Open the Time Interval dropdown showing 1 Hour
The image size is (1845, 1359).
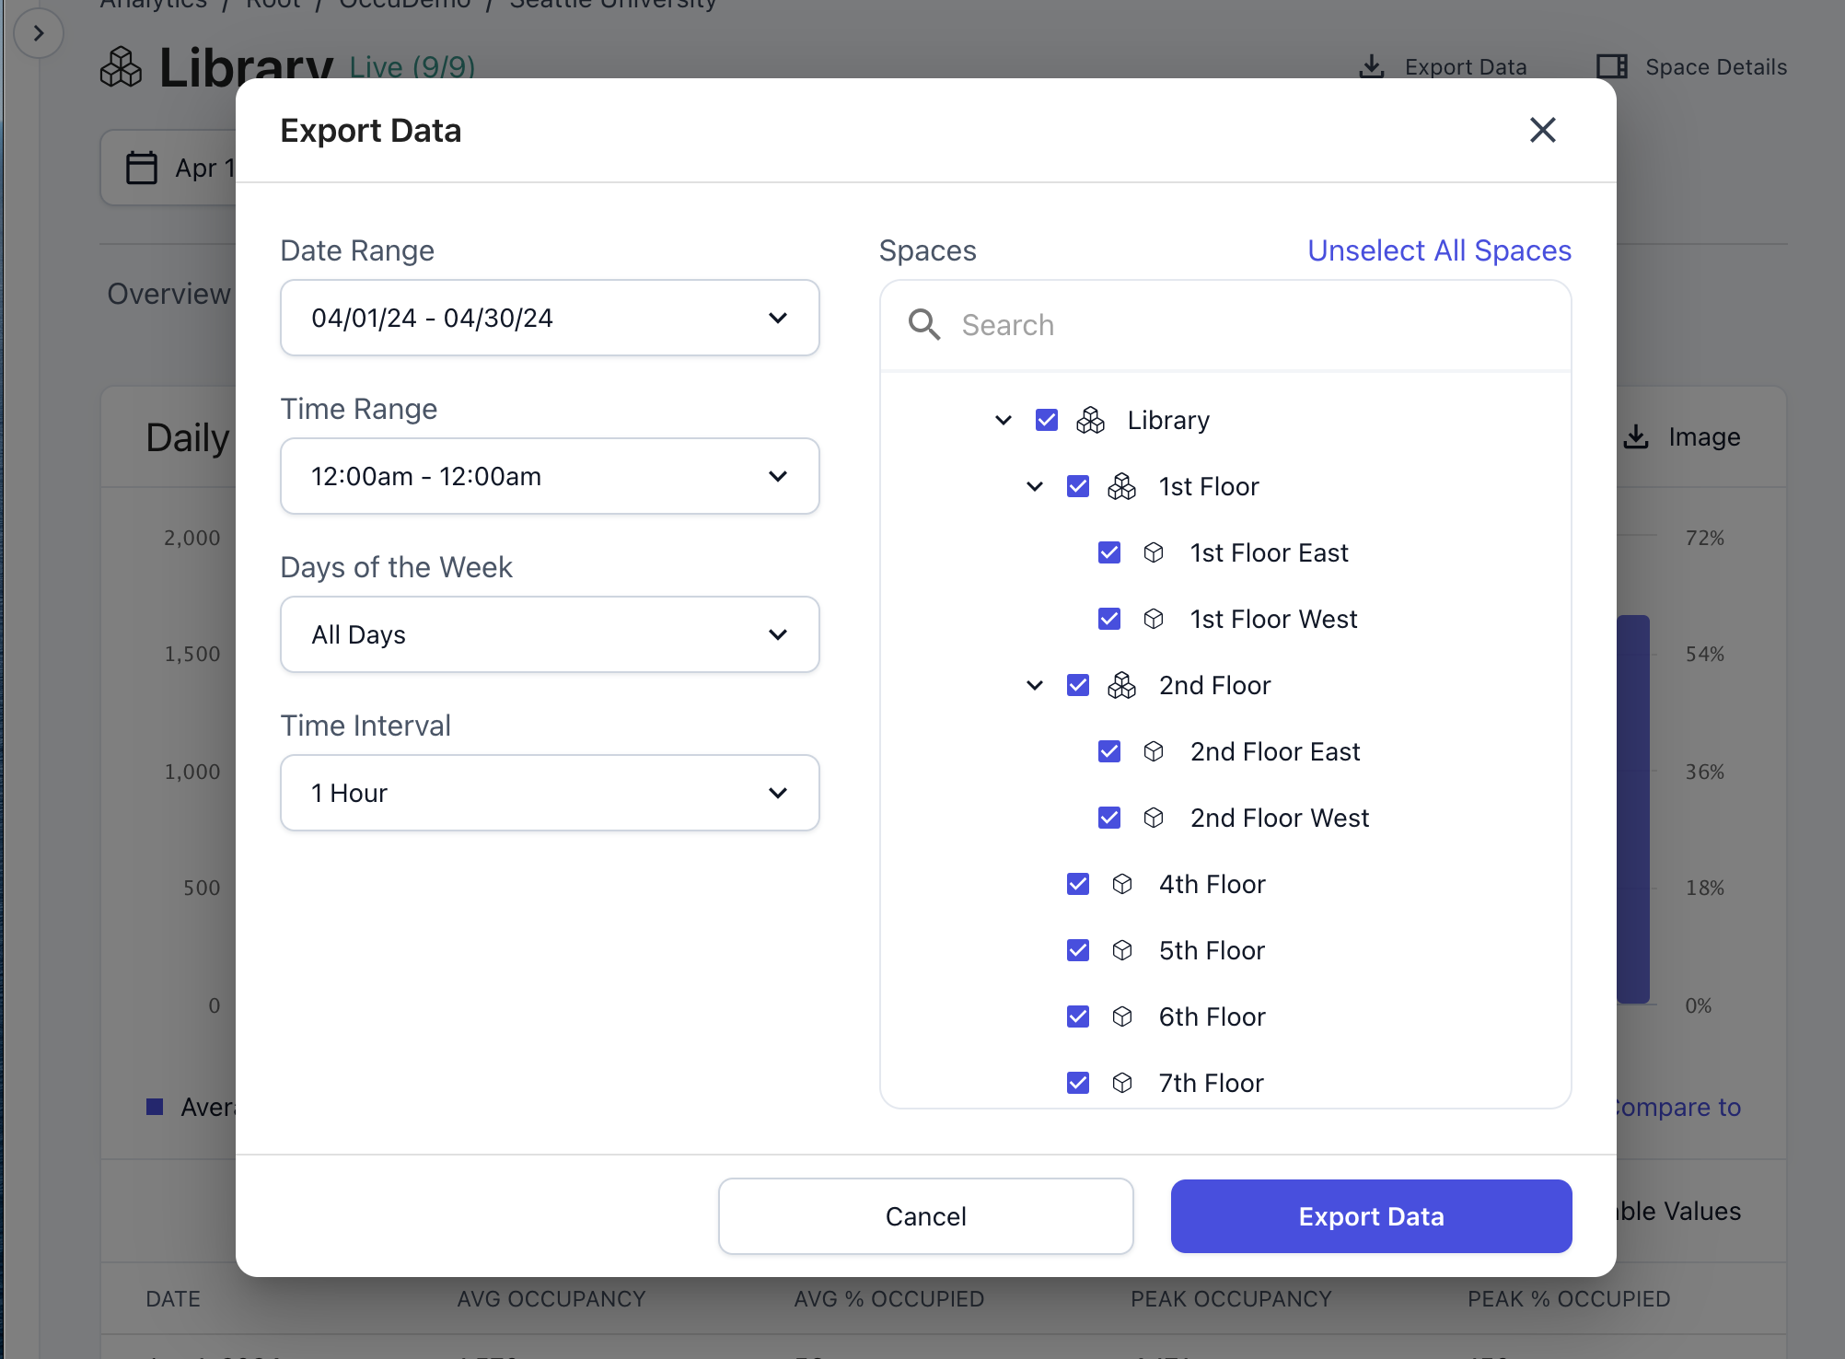550,794
